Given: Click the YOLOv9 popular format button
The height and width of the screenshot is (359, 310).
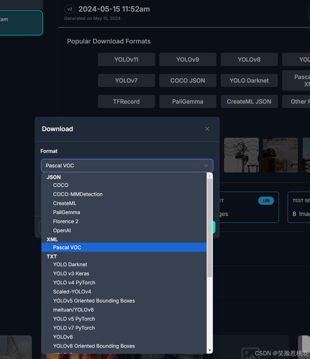Looking at the screenshot, I should click(x=188, y=59).
